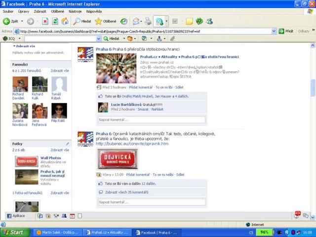The width and height of the screenshot is (316, 237).
Task: Click the green ICQ flower toolbar icon
Action: tap(199, 21)
